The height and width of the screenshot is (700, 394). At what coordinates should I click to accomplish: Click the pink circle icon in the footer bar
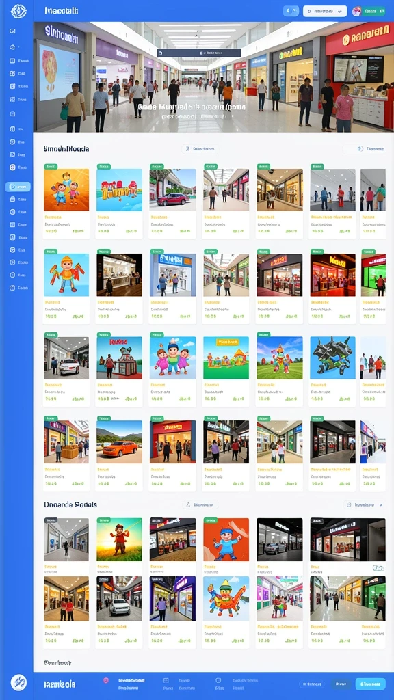pyautogui.click(x=106, y=680)
